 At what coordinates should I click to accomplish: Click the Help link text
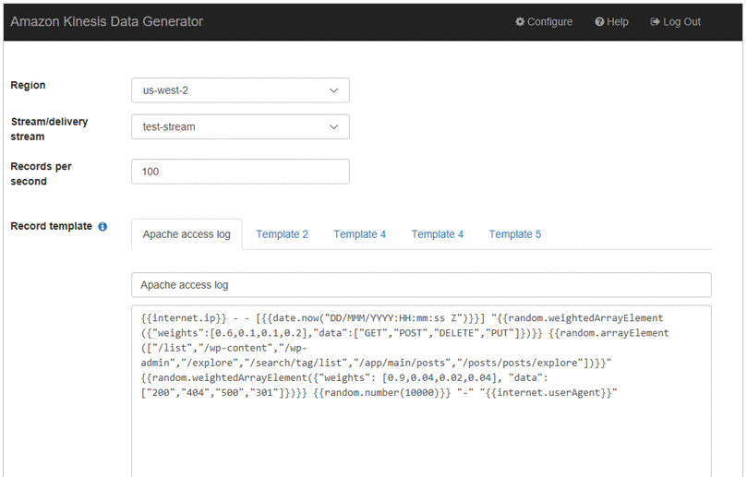(x=618, y=22)
